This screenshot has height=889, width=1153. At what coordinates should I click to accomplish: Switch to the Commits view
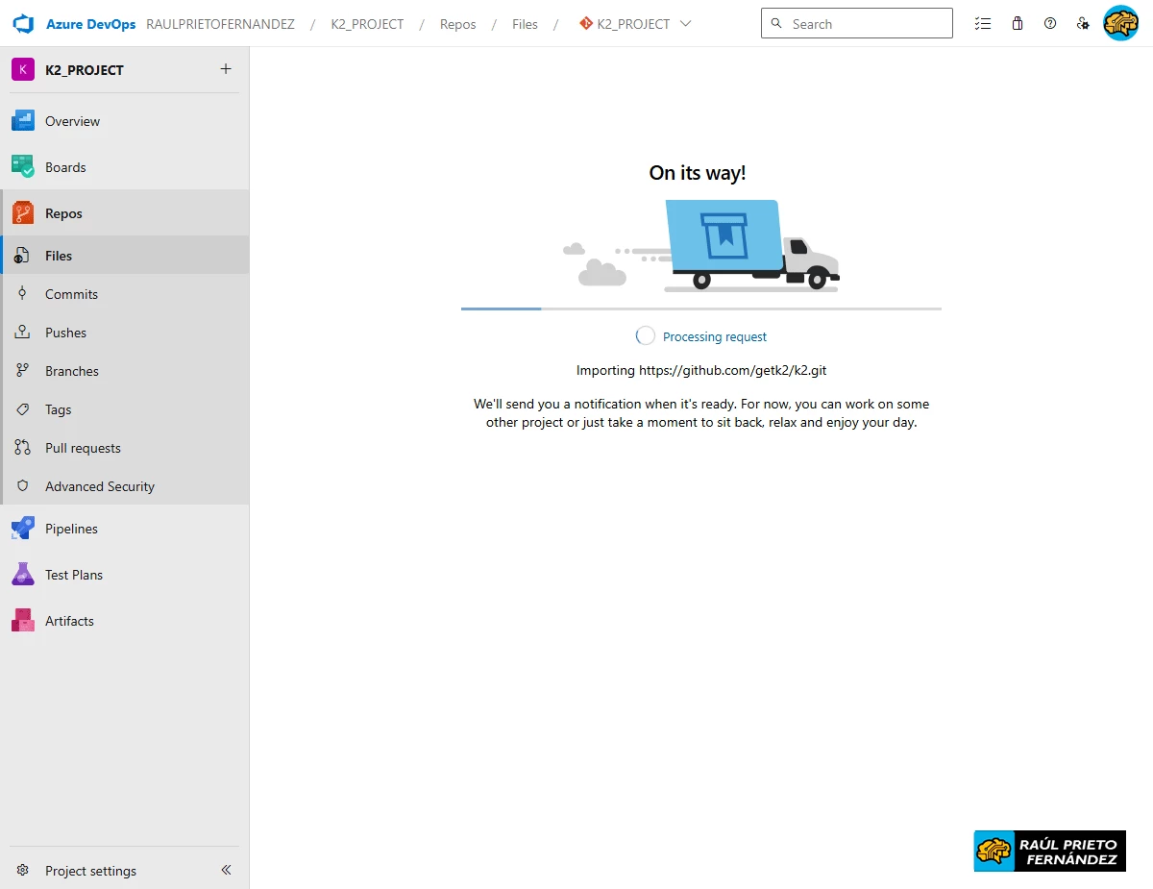[72, 293]
